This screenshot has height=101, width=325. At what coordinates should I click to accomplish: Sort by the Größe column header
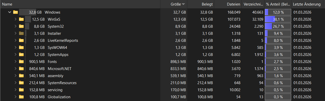tap(176, 4)
